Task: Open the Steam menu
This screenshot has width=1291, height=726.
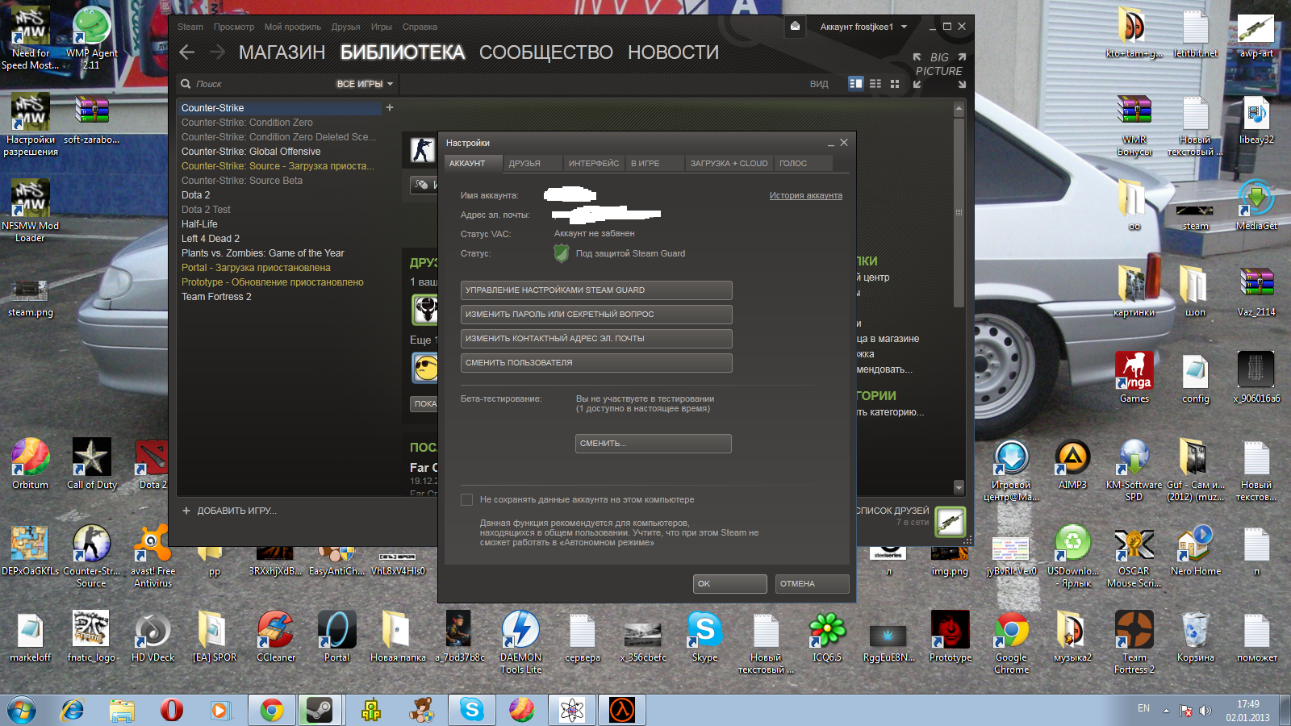Action: (190, 27)
